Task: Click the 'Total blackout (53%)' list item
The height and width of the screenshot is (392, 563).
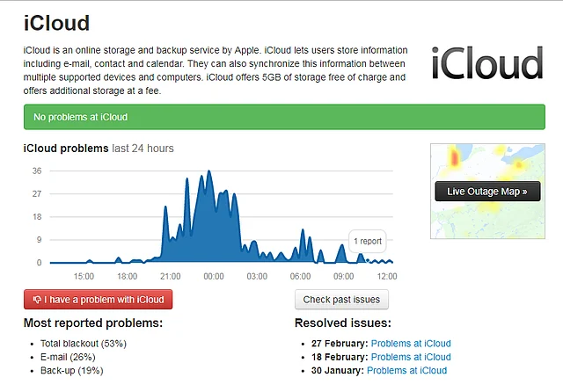Action: click(x=84, y=344)
